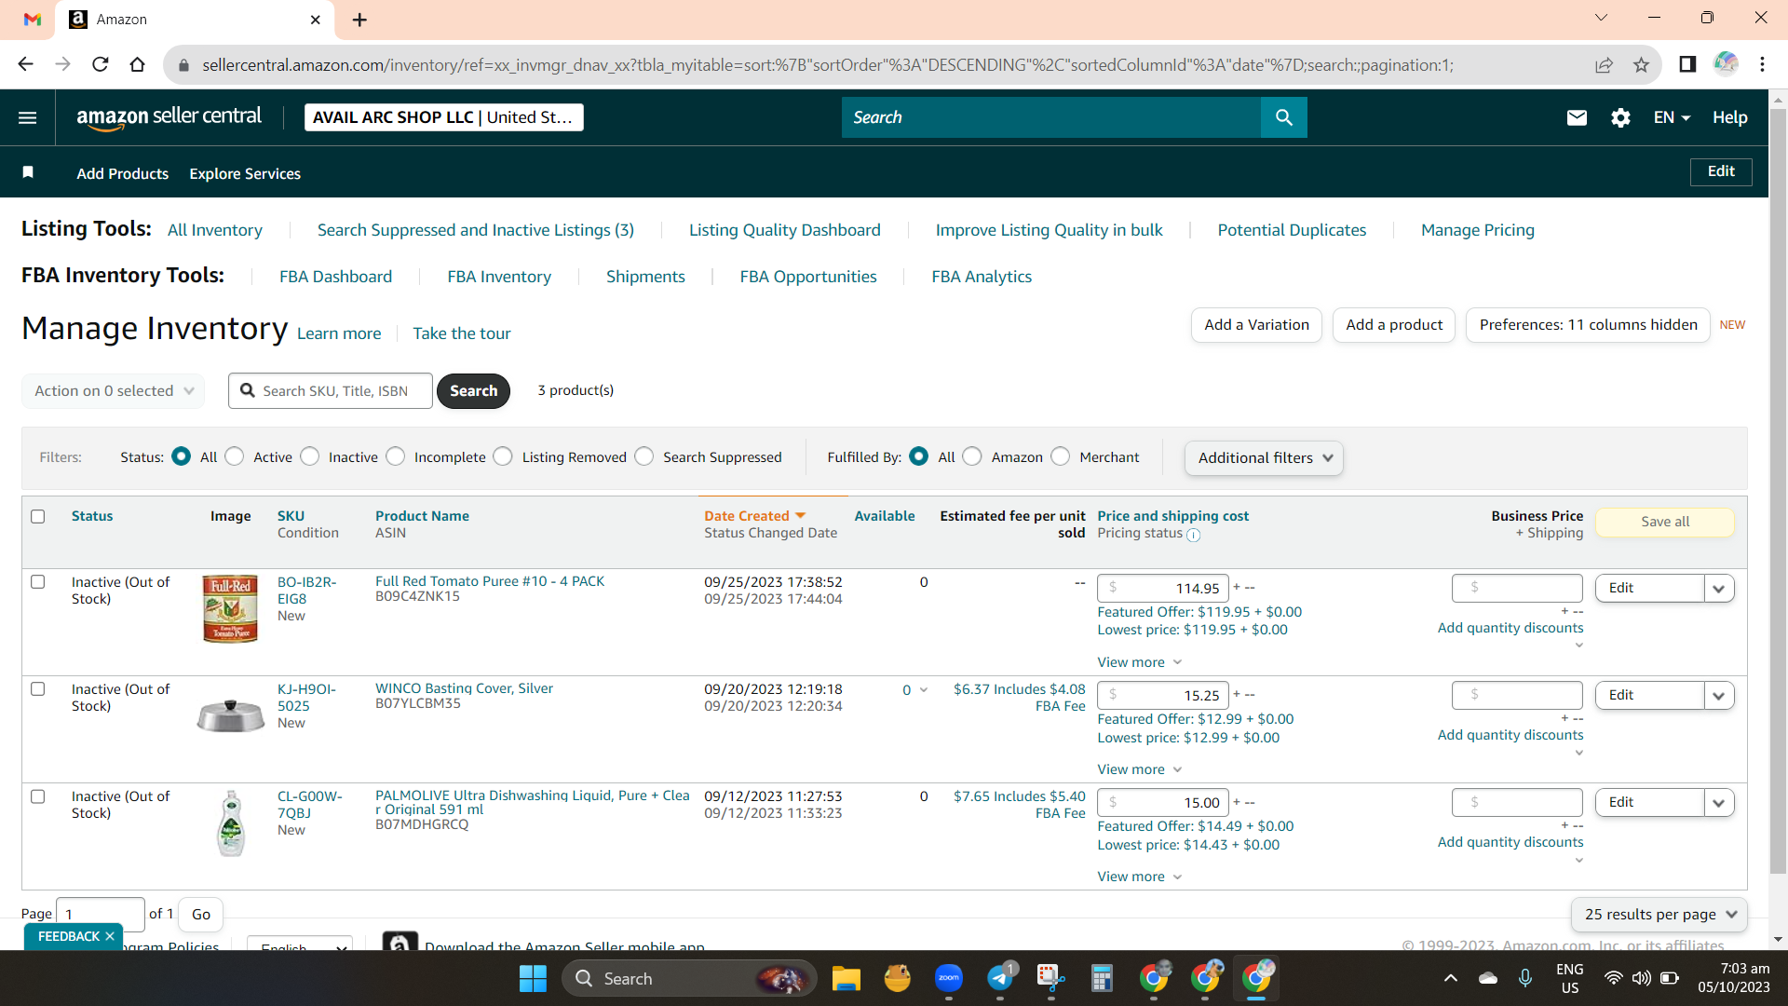
Task: Click the bookmark icon beside Add Products
Action: click(28, 172)
